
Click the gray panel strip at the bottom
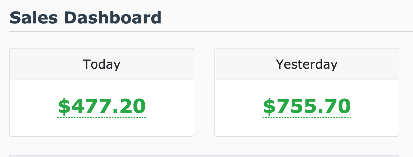point(204,156)
